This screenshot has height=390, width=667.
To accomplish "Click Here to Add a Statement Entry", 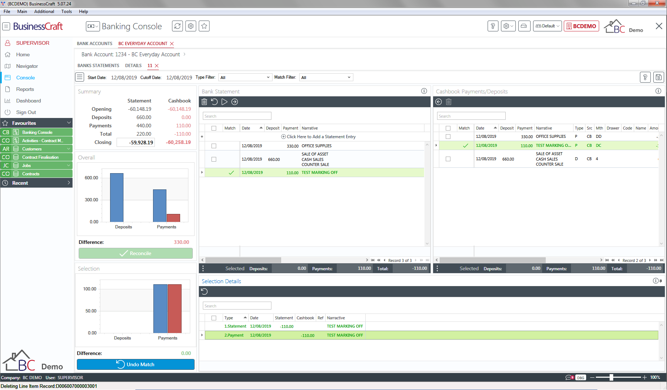I will [x=318, y=137].
